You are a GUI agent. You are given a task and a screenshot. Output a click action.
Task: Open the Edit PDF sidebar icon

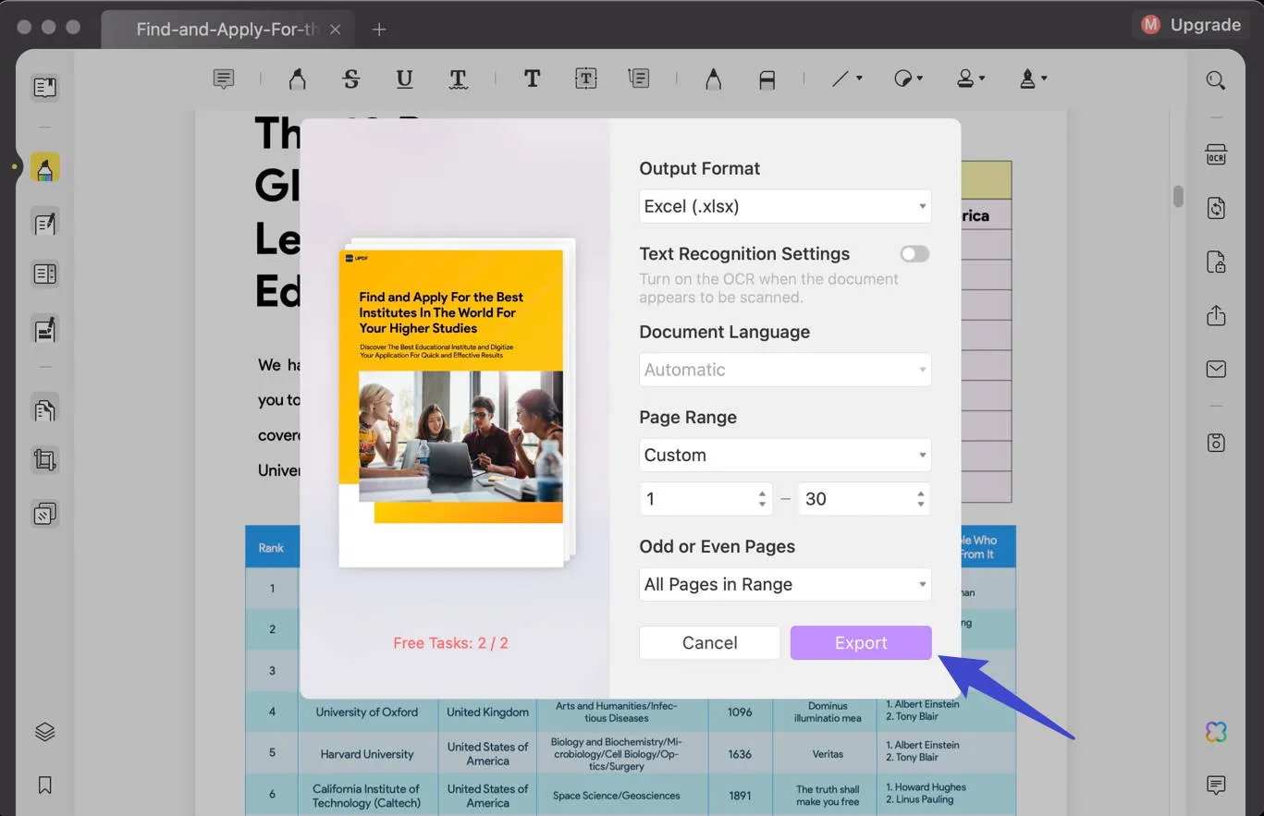[44, 223]
